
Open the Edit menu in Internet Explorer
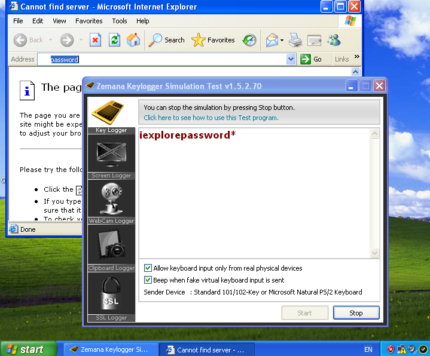click(38, 21)
